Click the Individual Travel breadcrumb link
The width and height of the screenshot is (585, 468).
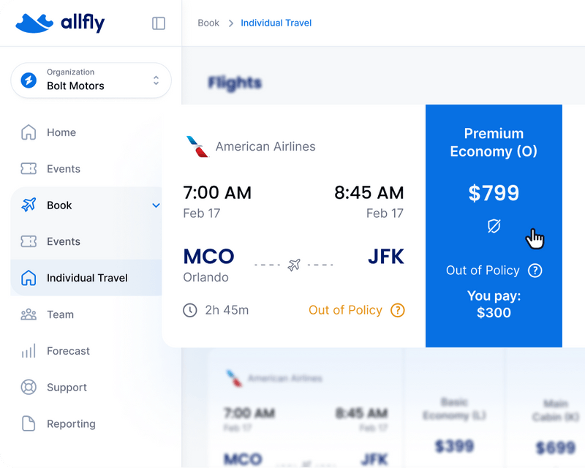coord(276,23)
